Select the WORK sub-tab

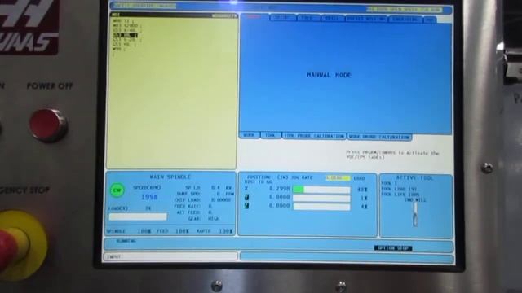coord(249,135)
